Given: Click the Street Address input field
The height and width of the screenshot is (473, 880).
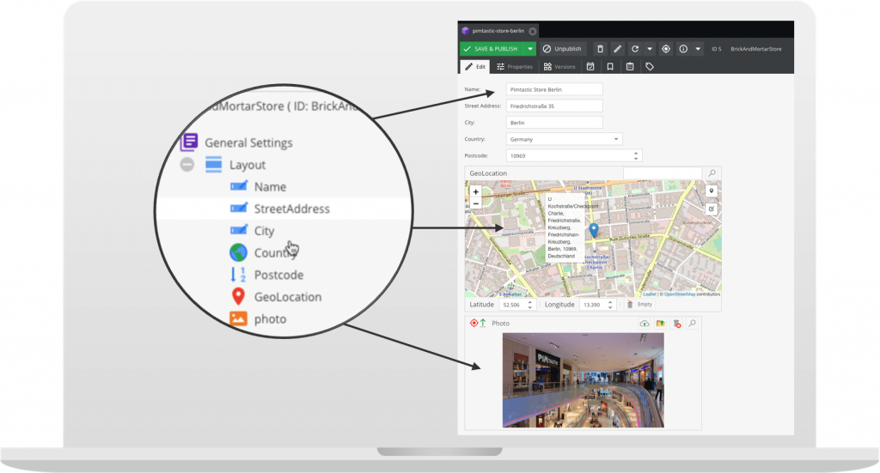Looking at the screenshot, I should click(x=554, y=106).
